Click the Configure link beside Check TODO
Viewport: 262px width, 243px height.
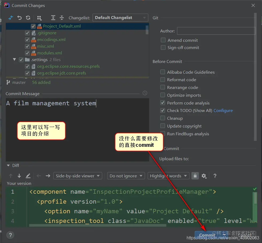(223, 111)
